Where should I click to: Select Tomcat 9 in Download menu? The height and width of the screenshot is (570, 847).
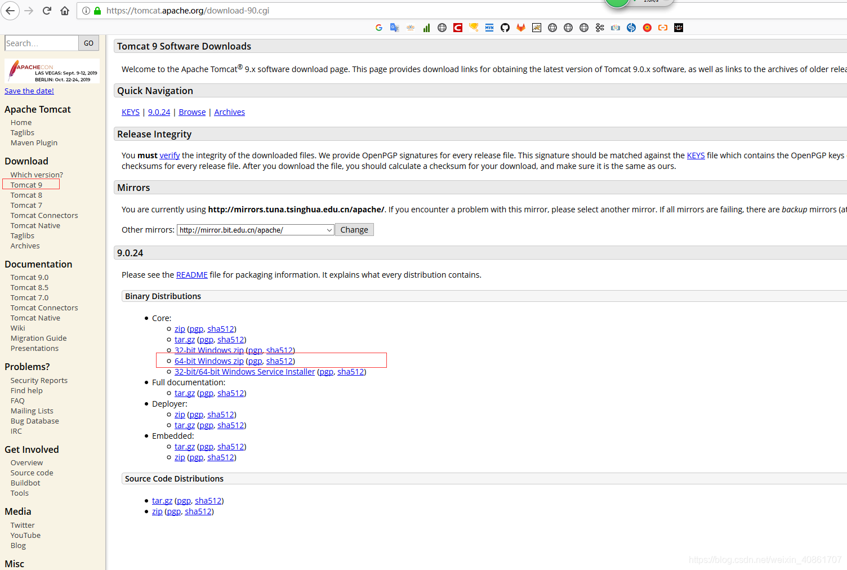pos(26,185)
